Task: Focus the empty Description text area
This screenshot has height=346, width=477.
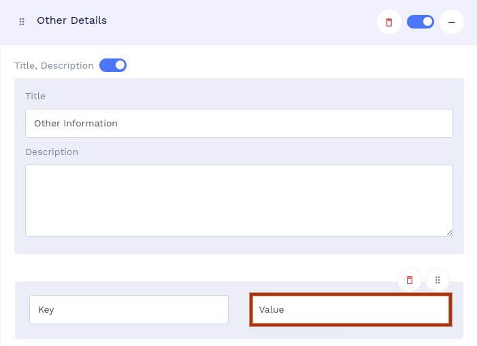Action: [x=239, y=200]
